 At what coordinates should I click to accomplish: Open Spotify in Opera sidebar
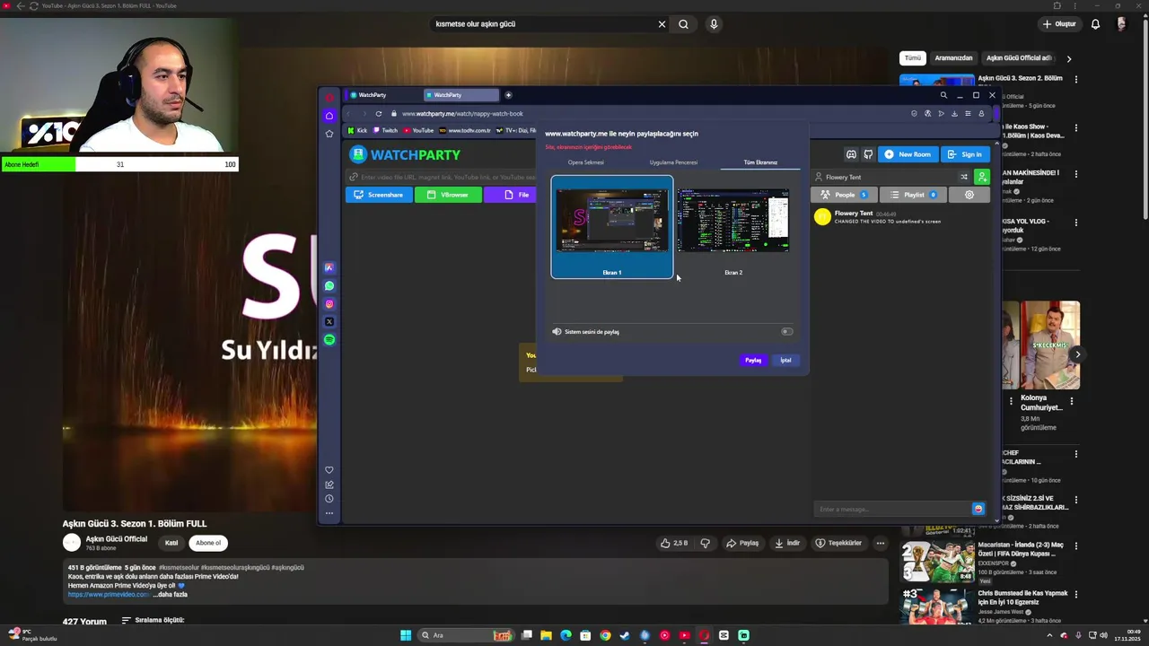[x=329, y=340]
